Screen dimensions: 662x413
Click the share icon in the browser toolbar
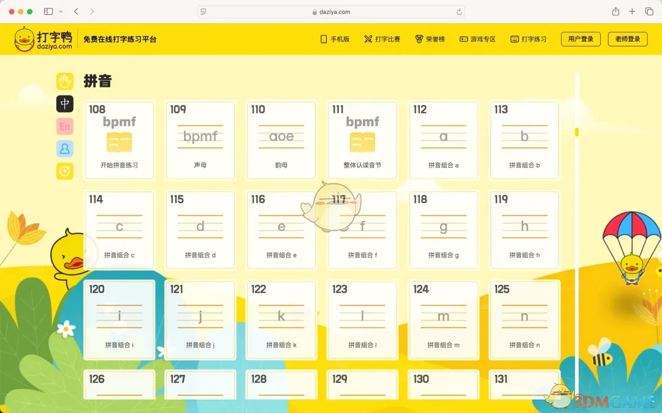pos(615,11)
